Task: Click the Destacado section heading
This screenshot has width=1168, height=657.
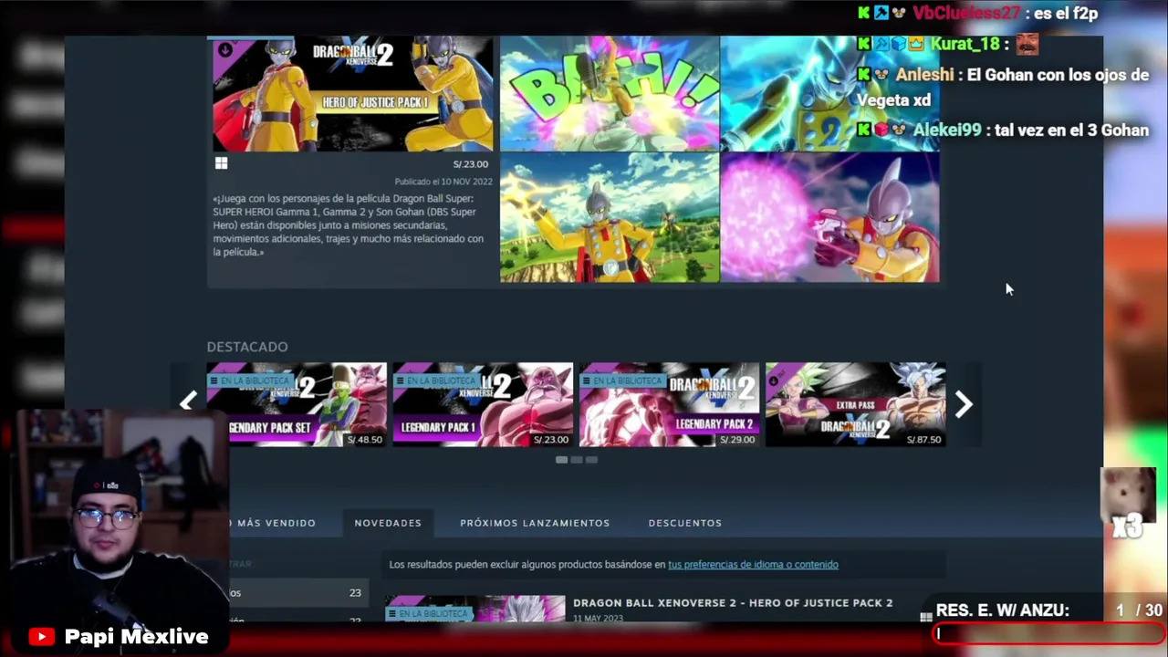Action: coord(247,347)
